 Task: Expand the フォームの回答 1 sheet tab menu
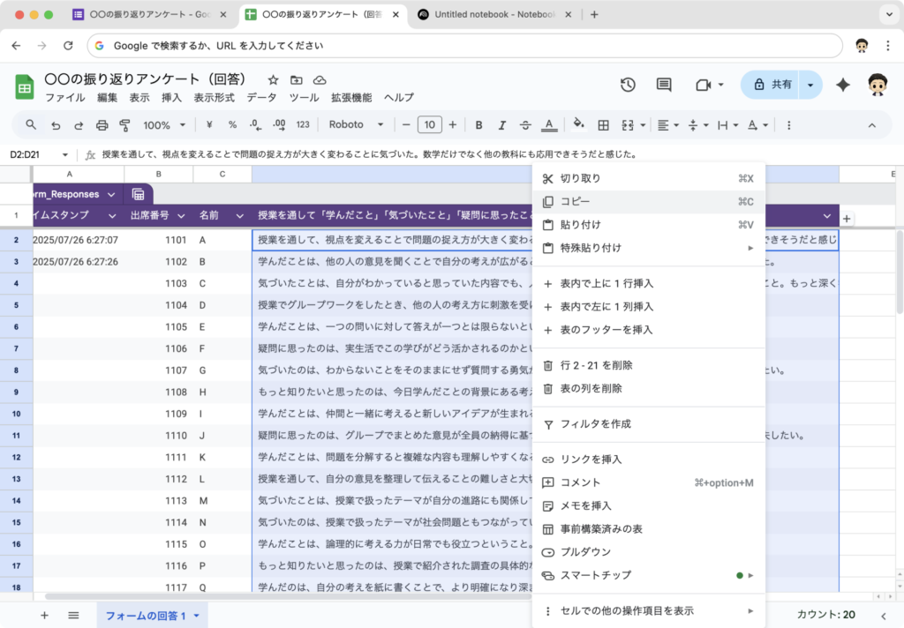click(x=197, y=616)
